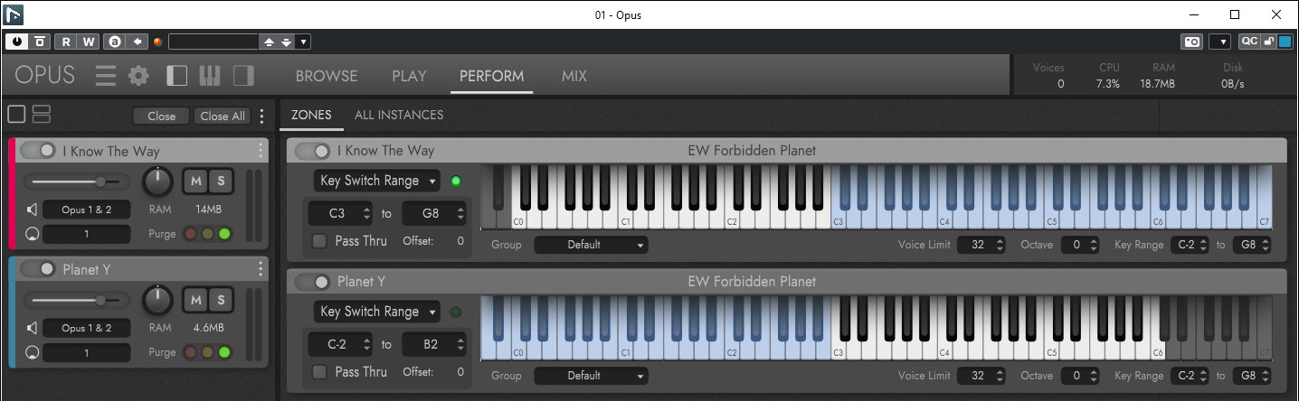Open the Opus hamburger main menu

tap(106, 76)
